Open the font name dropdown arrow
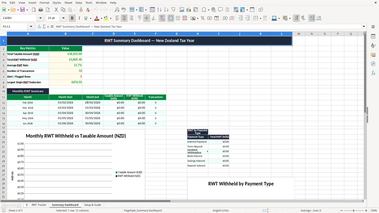Viewport: 379px width, 213px height. 40,18
